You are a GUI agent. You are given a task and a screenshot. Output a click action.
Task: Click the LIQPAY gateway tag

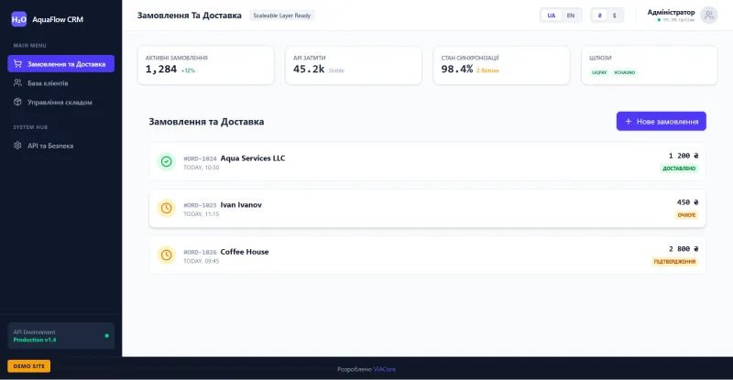pos(599,72)
